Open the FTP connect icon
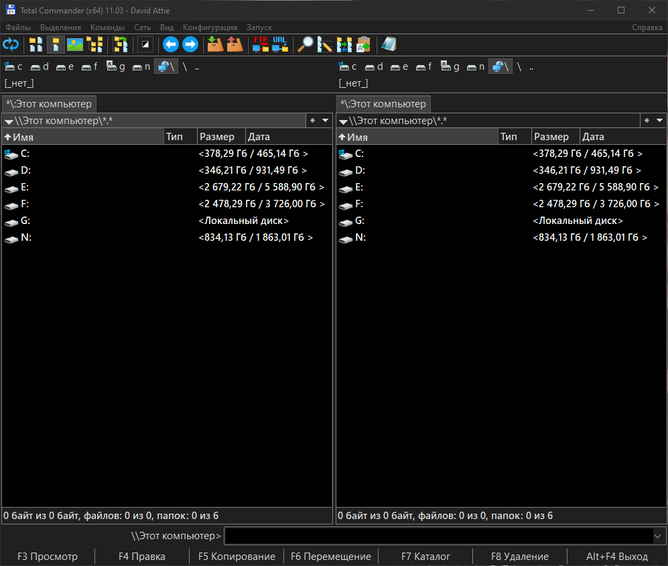Screen dimensions: 668x566 260,44
